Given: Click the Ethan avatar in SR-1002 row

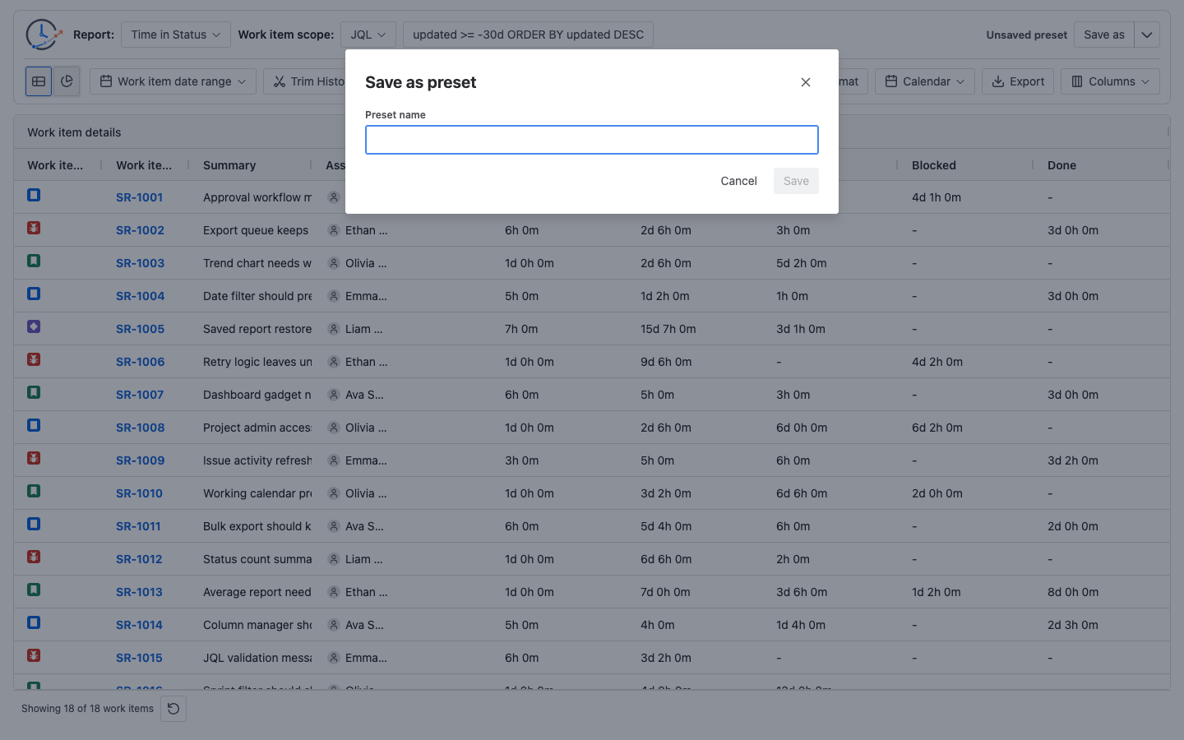Looking at the screenshot, I should (x=334, y=230).
